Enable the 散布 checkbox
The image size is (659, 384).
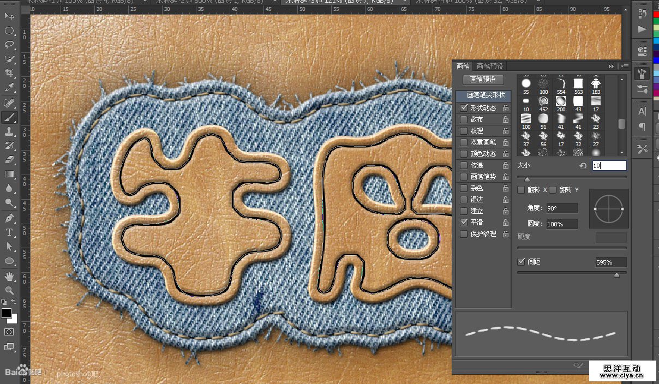click(464, 119)
